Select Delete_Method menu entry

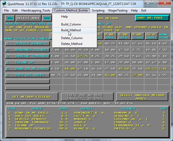tap(72, 44)
